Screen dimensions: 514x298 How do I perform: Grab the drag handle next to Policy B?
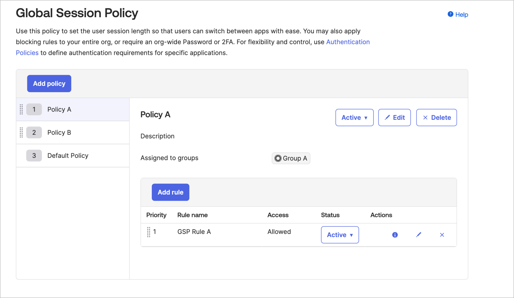pyautogui.click(x=21, y=132)
